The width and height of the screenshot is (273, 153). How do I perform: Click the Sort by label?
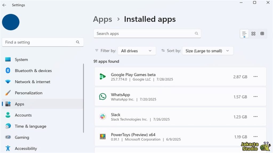tap(174, 51)
